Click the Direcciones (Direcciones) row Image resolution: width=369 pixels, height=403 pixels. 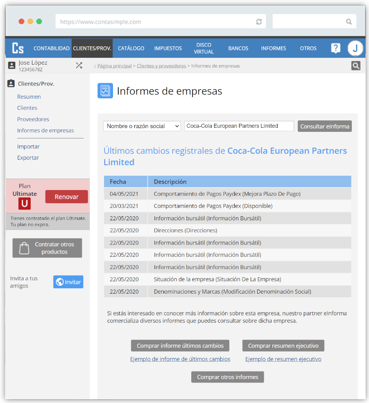point(227,230)
